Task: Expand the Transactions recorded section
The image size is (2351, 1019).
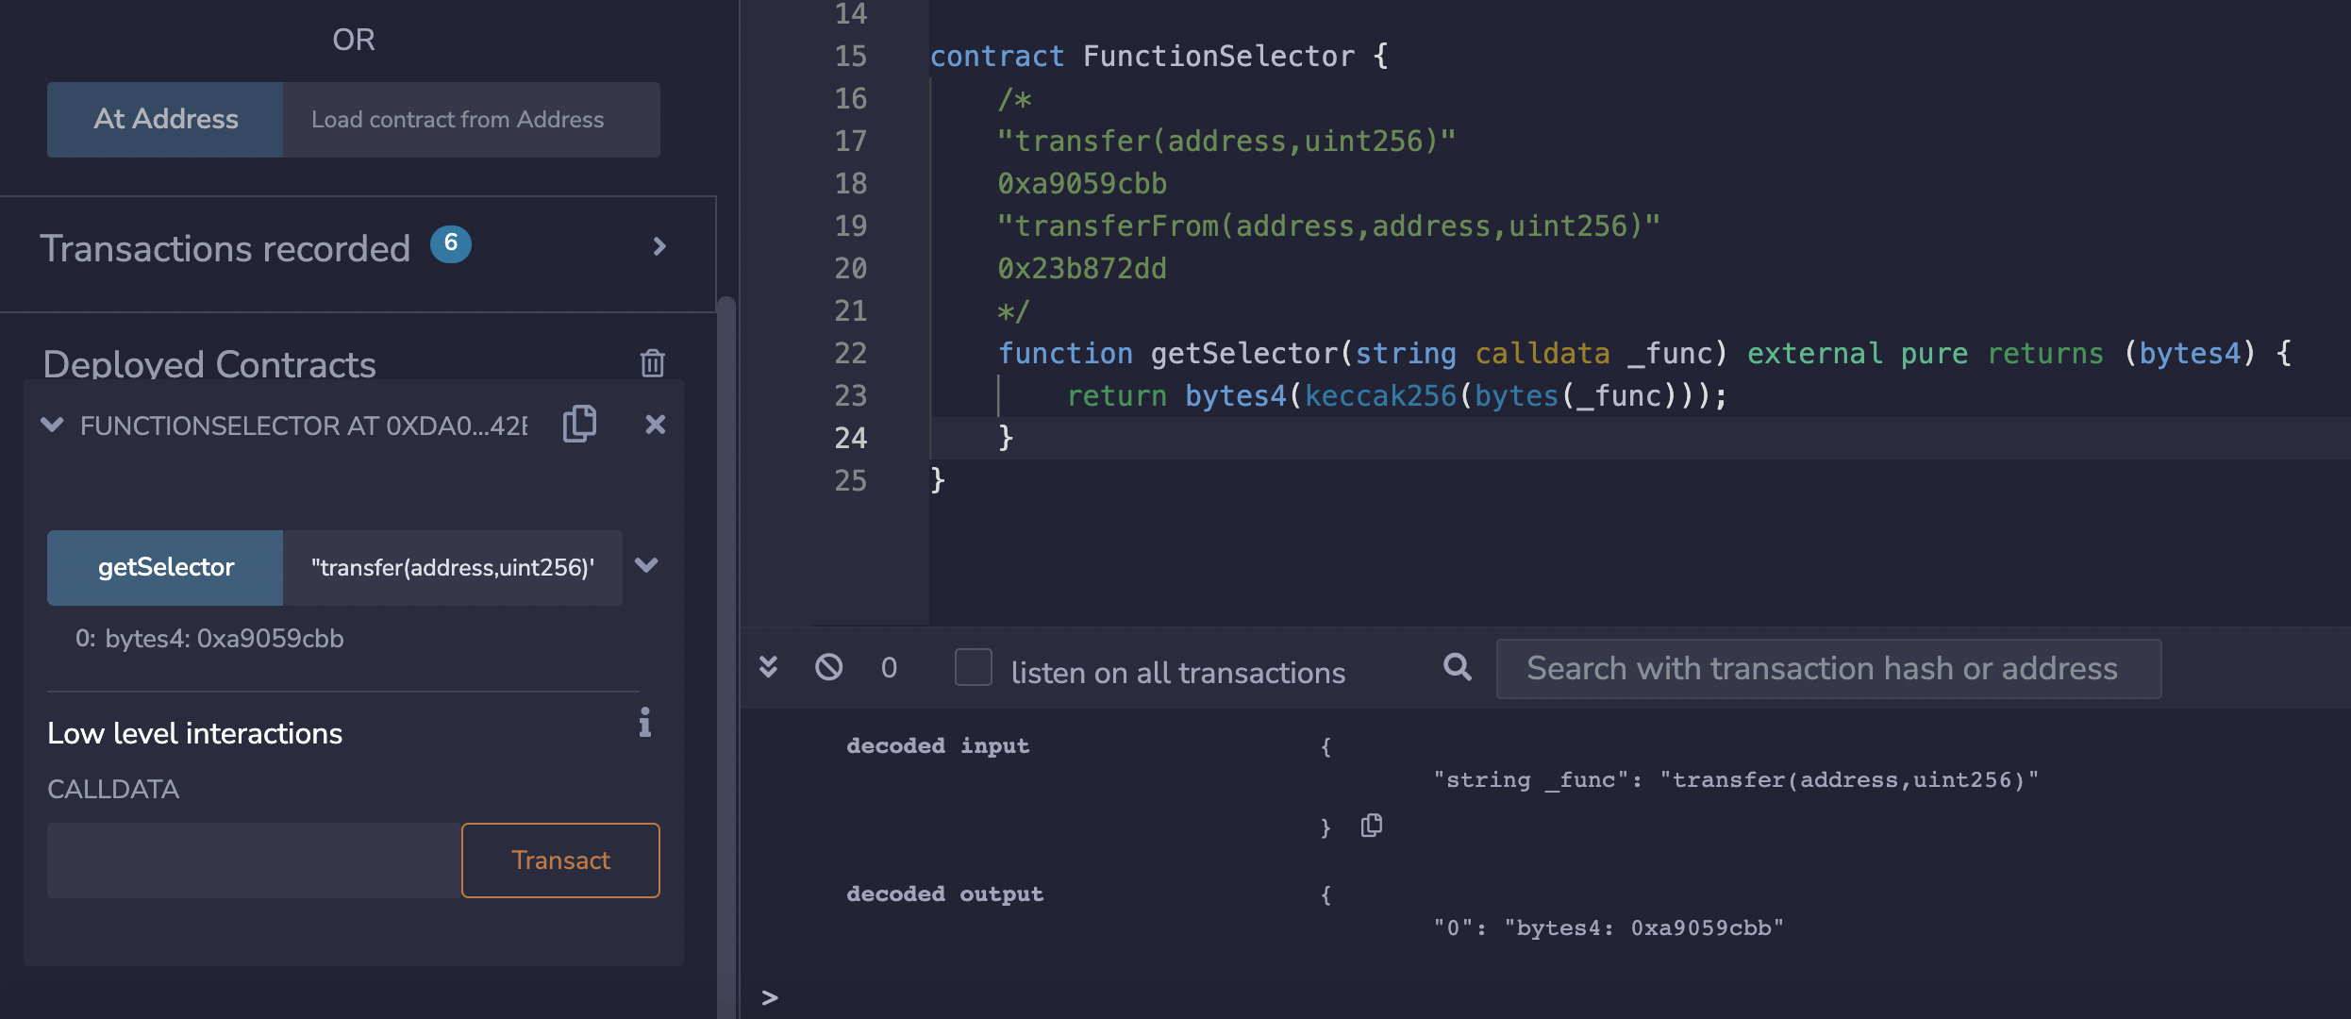Action: click(x=659, y=247)
